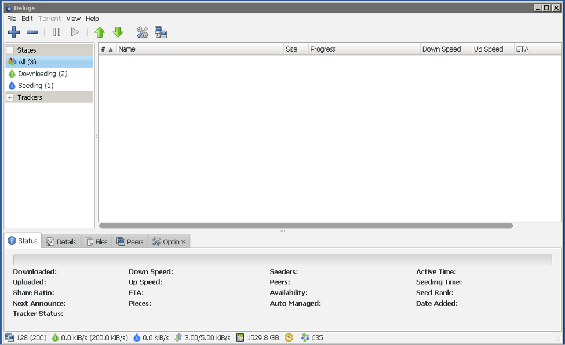Screen dimensions: 565x345
Task: Click the green download speed status icon
Action: (55, 338)
